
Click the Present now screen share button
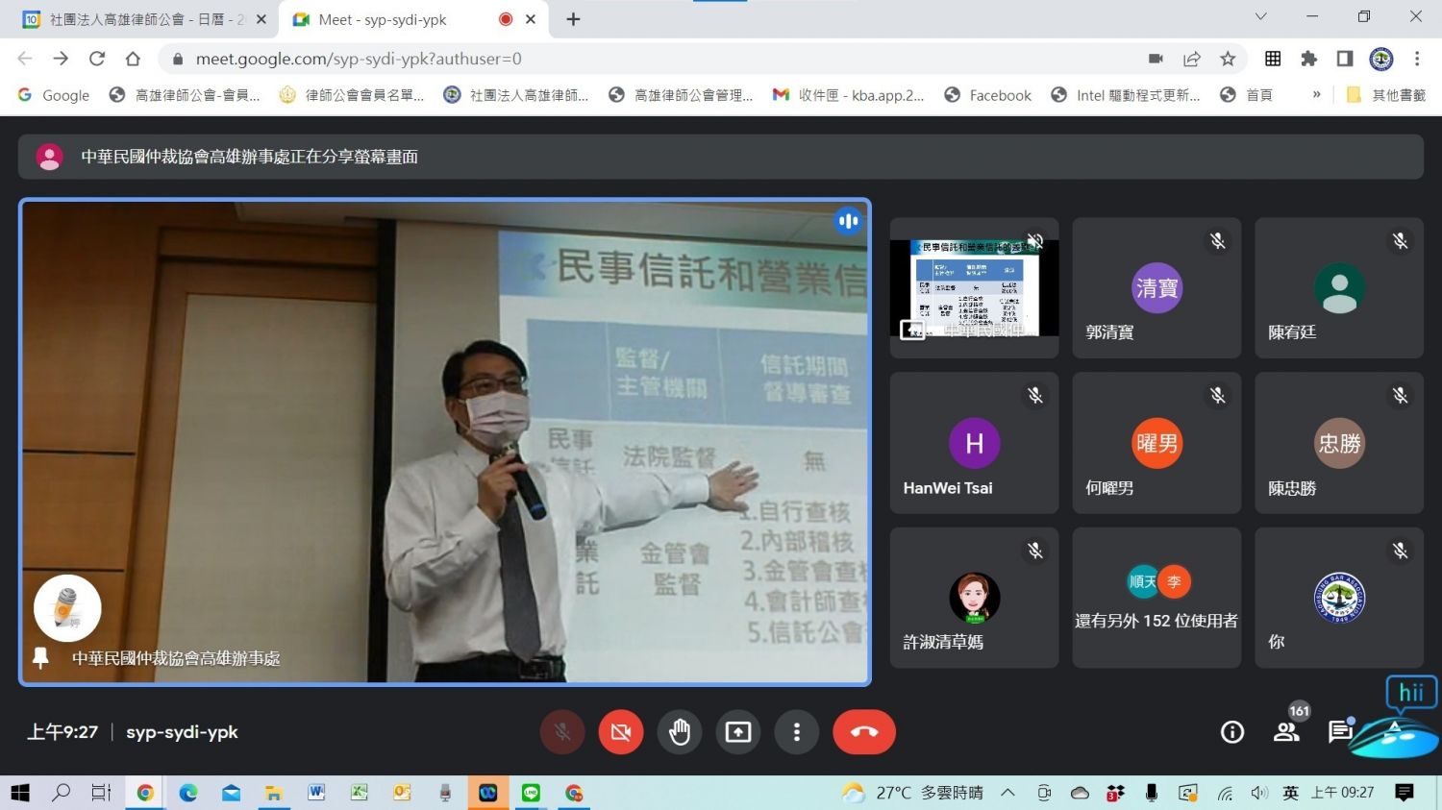738,732
